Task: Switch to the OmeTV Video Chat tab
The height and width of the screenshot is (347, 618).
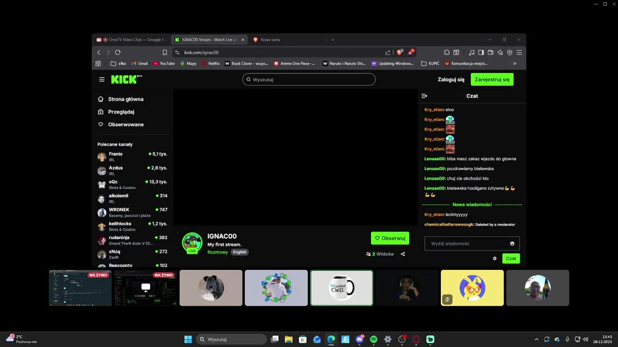Action: [x=130, y=40]
